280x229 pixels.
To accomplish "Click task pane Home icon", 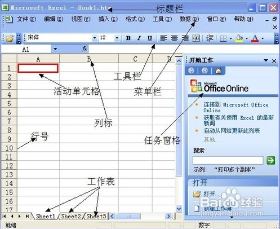I will (x=218, y=71).
